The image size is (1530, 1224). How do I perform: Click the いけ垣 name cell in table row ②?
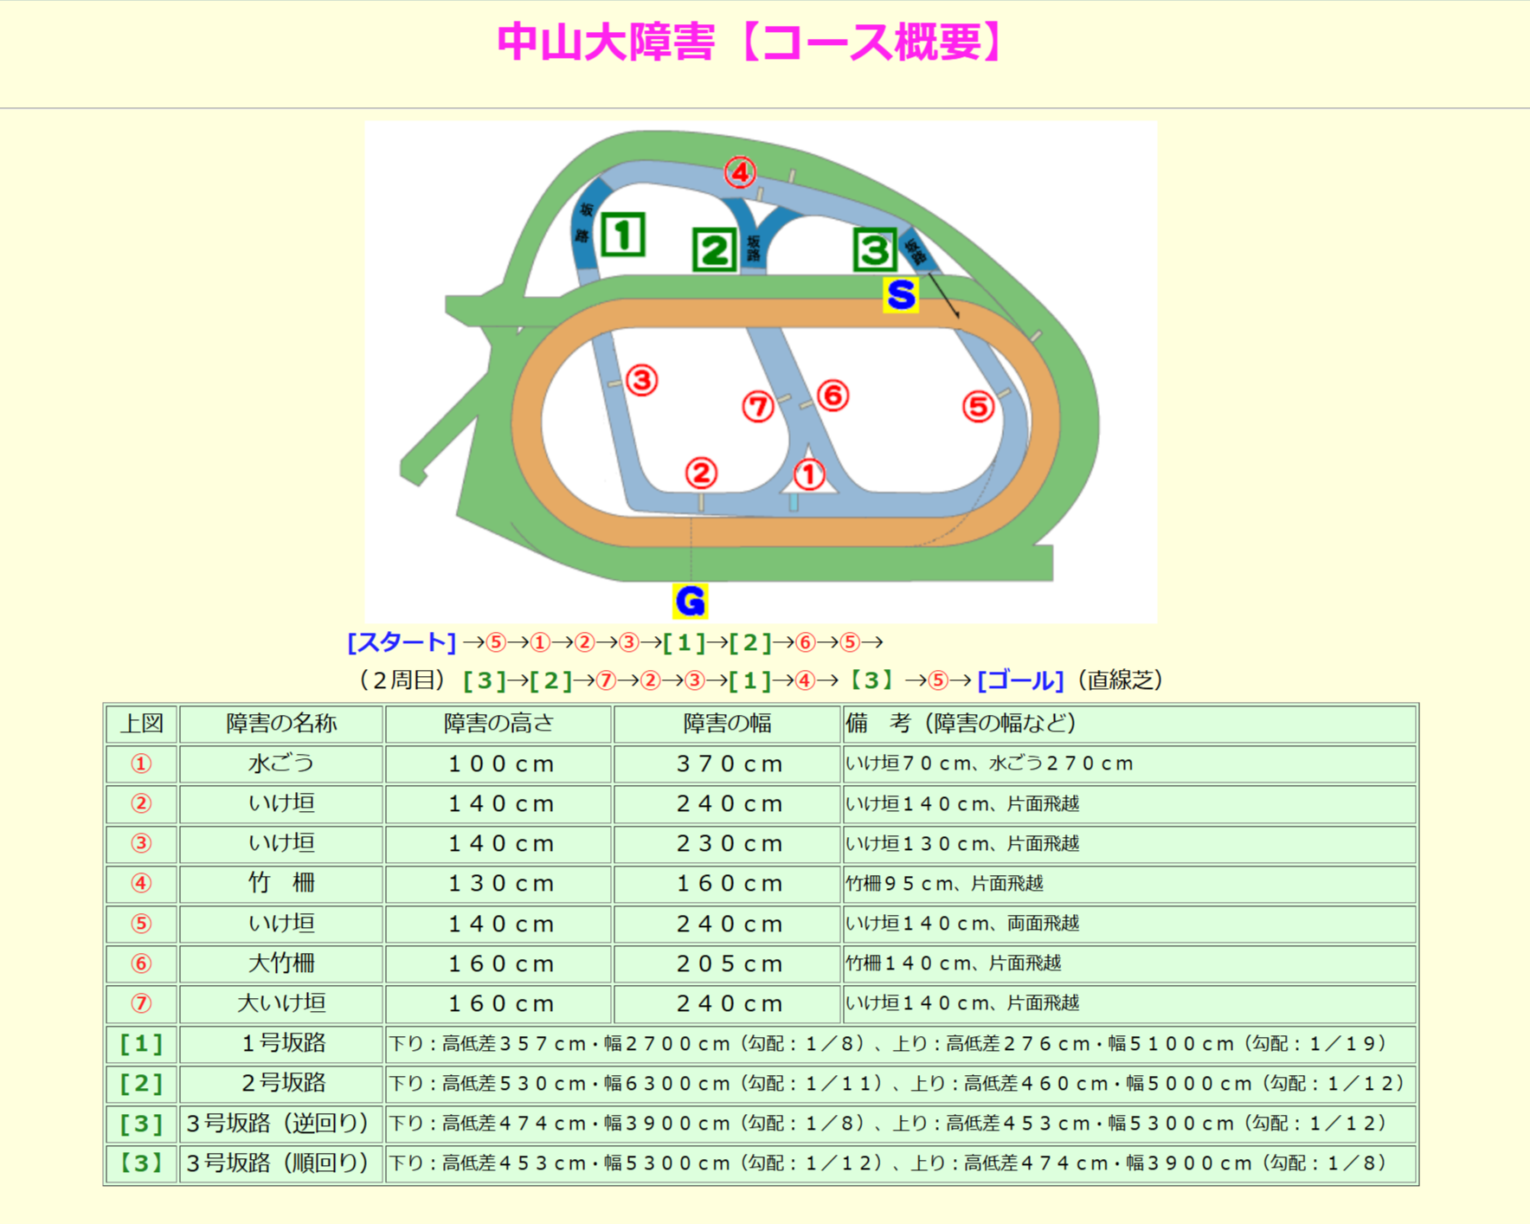coord(281,803)
